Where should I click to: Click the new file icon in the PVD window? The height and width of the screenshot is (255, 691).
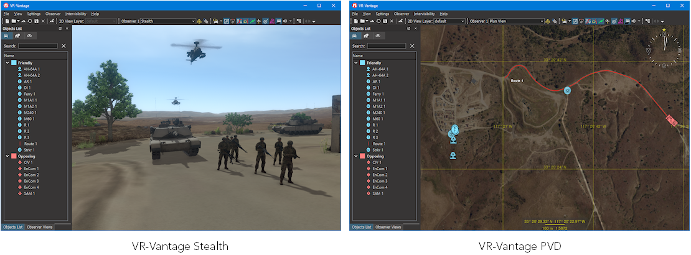(x=355, y=21)
